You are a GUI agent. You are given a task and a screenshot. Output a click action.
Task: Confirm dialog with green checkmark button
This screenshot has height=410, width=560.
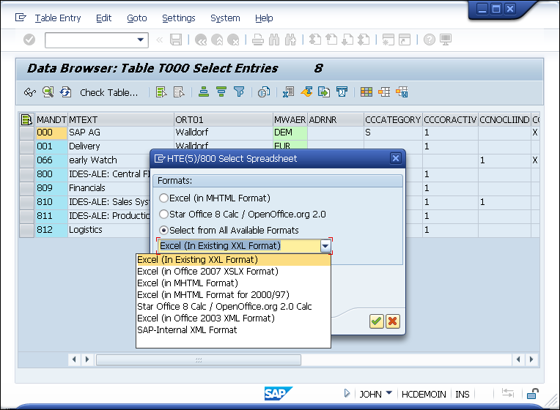377,321
